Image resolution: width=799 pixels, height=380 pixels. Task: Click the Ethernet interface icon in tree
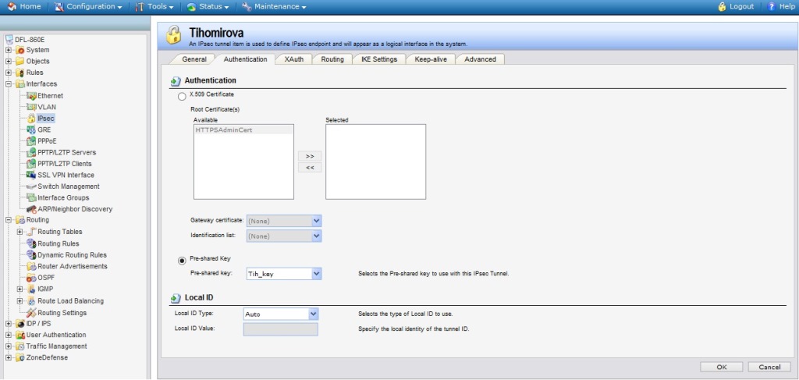31,95
